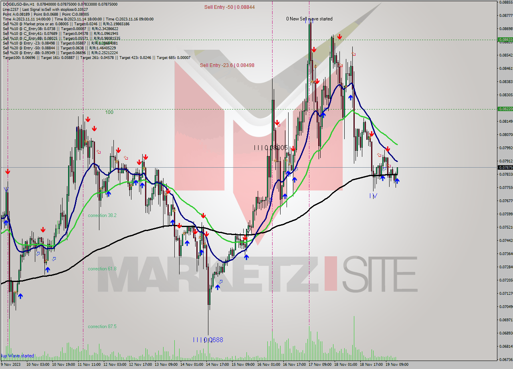This screenshot has width=513, height=369.
Task: Click the '18 Nov 17:00' time label
Action: (372, 365)
